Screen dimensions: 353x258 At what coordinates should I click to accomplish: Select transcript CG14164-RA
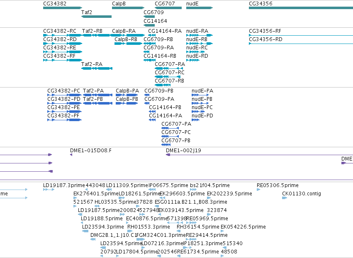pyautogui.click(x=165, y=31)
